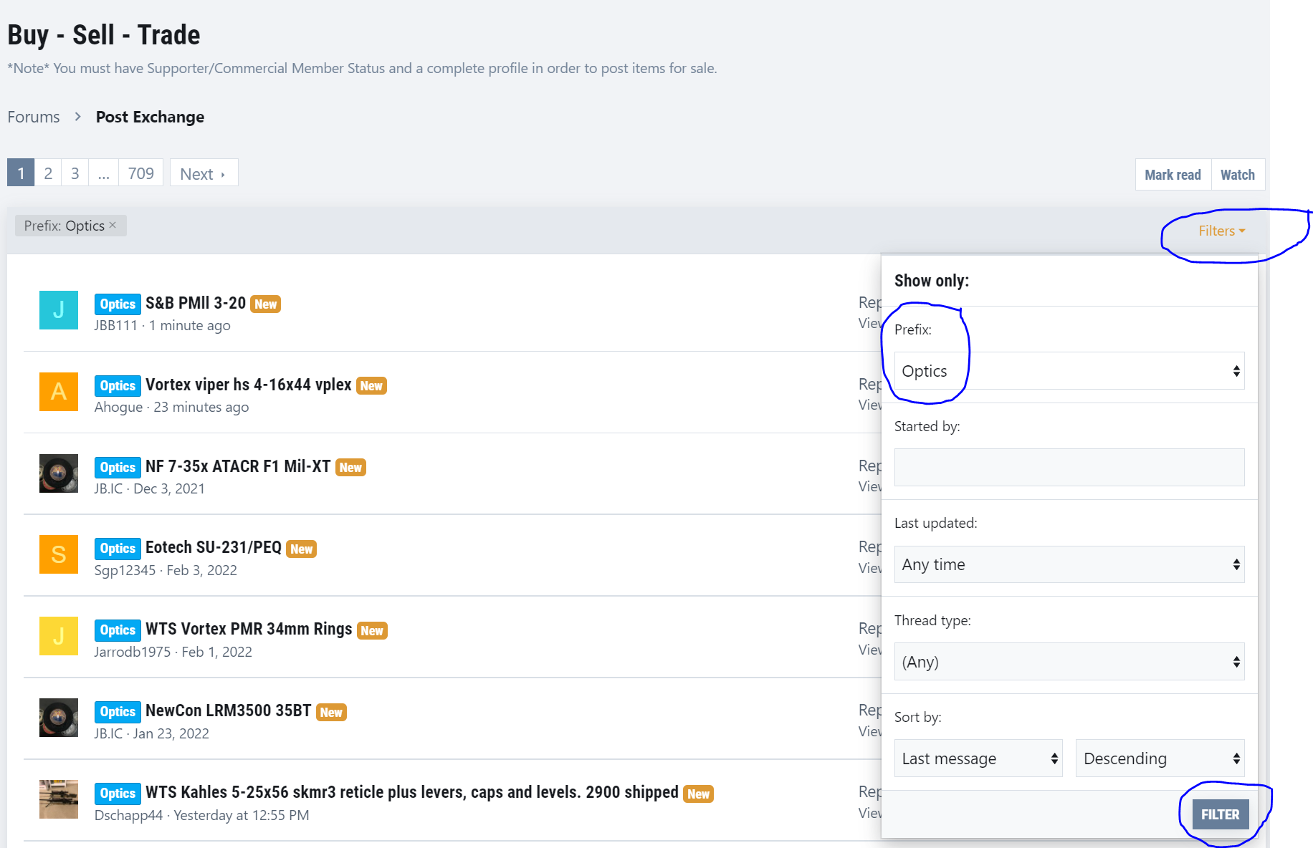Viewport: 1313px width, 848px height.
Task: Navigate to Forums breadcrumb
Action: [x=34, y=117]
